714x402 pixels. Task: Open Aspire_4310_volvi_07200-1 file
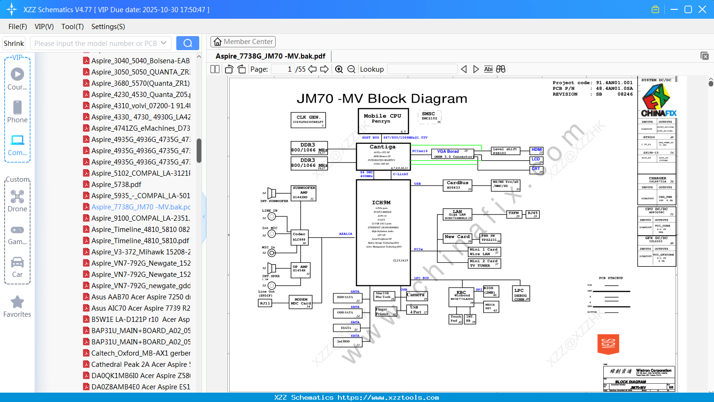pyautogui.click(x=141, y=106)
